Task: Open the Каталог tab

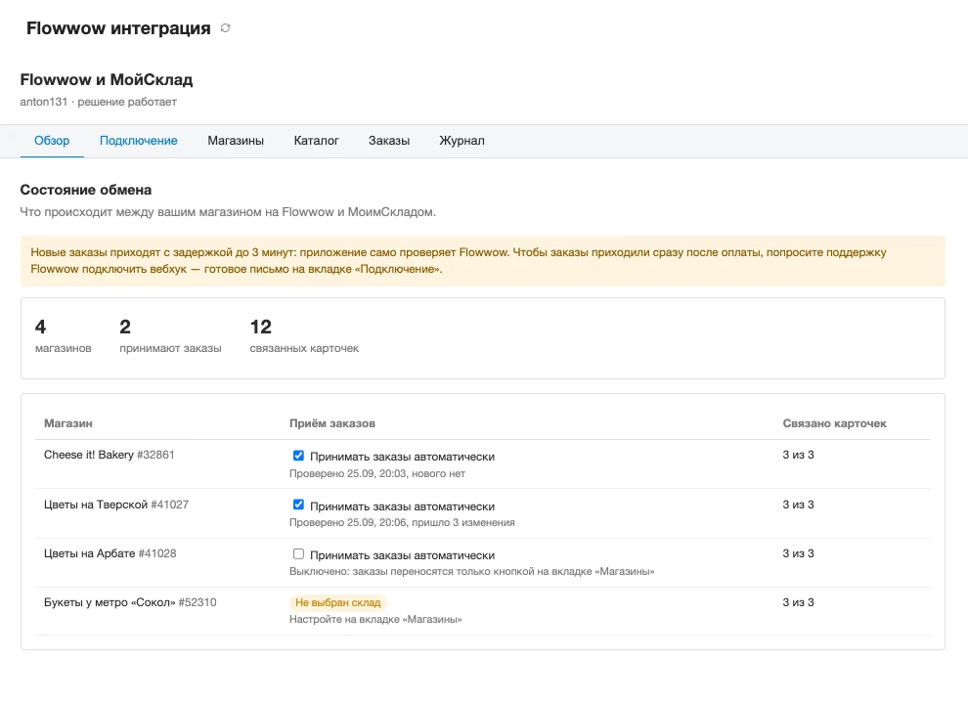Action: [x=316, y=141]
